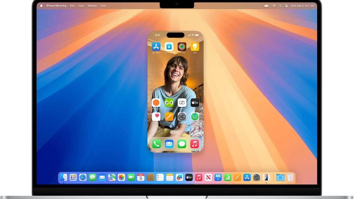Open Notes from the Mac Dock
The width and height of the screenshot is (354, 199).
pyautogui.click(x=170, y=177)
